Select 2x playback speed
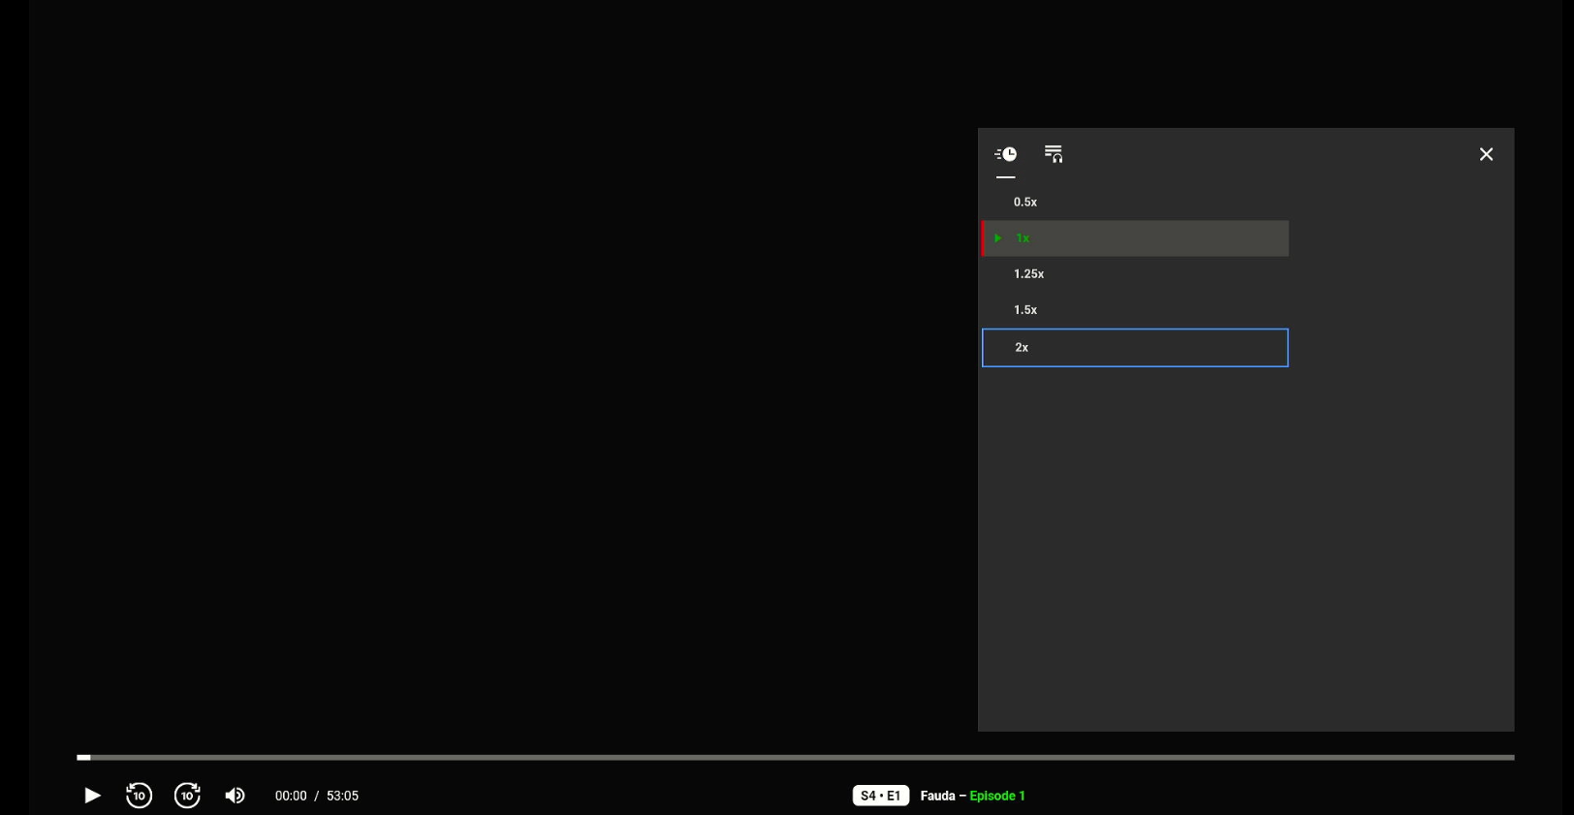 pos(1135,348)
